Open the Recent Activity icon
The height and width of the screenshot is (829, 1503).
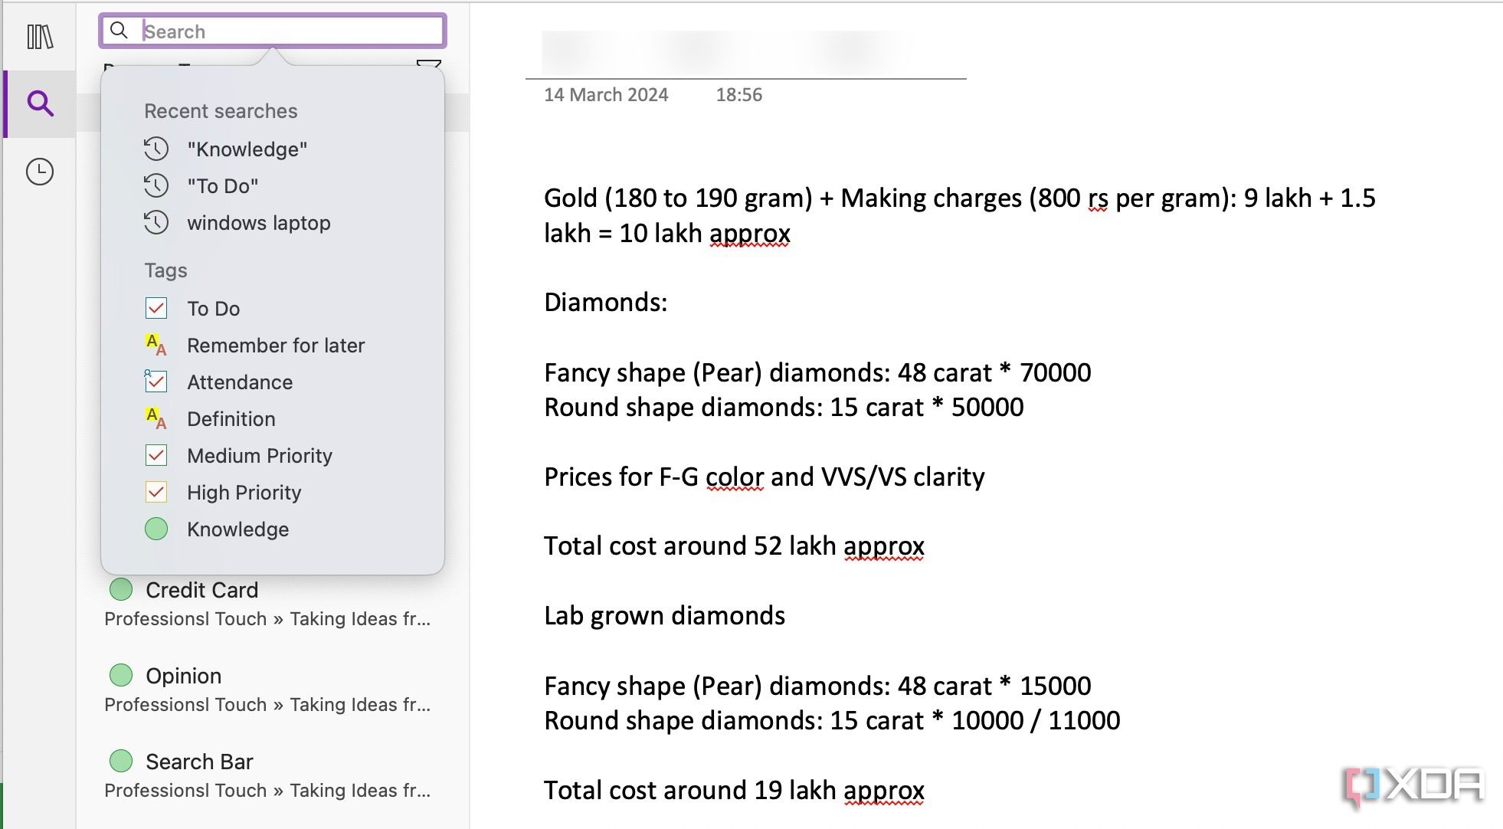pos(39,172)
